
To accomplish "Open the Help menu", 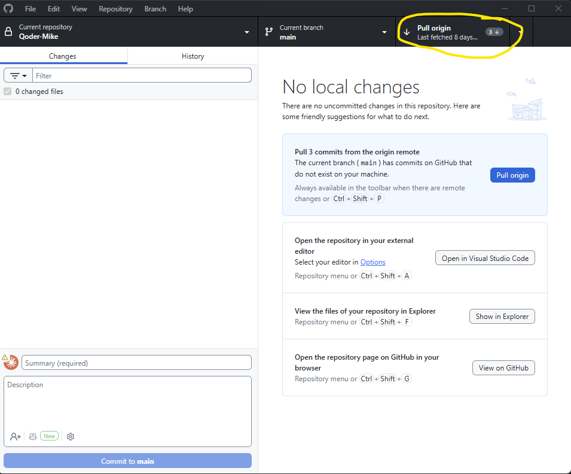I will (x=185, y=9).
